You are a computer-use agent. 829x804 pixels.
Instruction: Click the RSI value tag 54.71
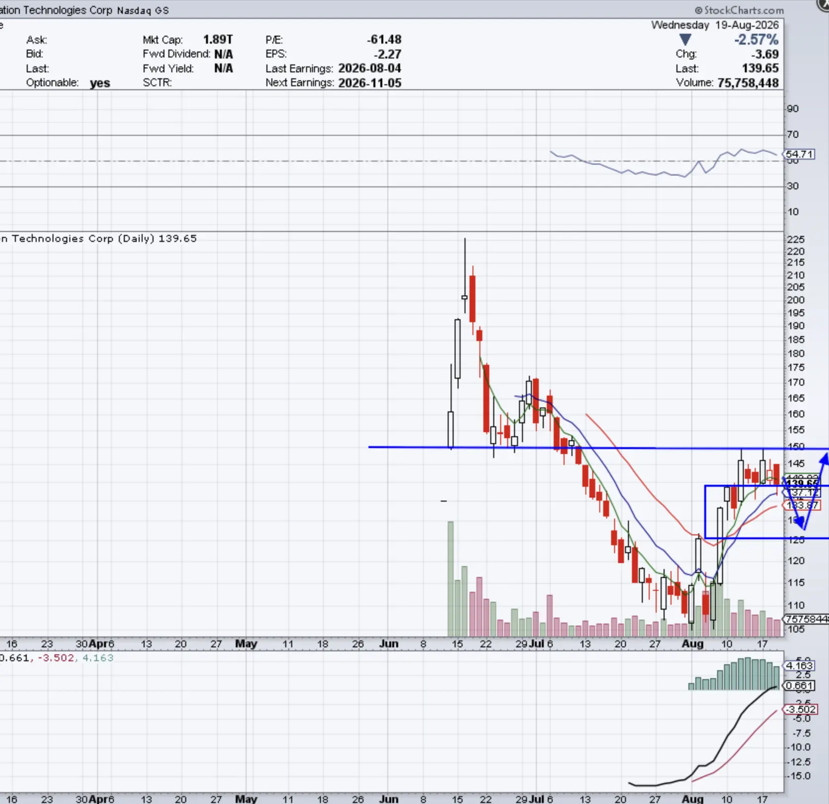(x=799, y=154)
